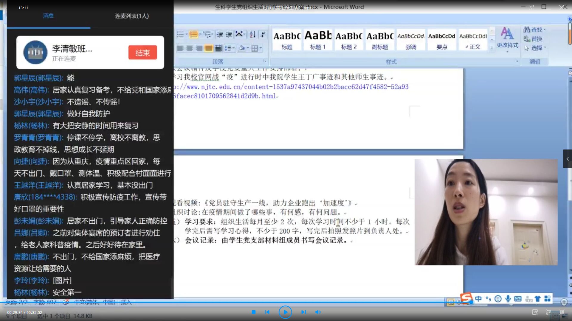The image size is (572, 321).
Task: Click the sort A-Z icon
Action: (252, 35)
